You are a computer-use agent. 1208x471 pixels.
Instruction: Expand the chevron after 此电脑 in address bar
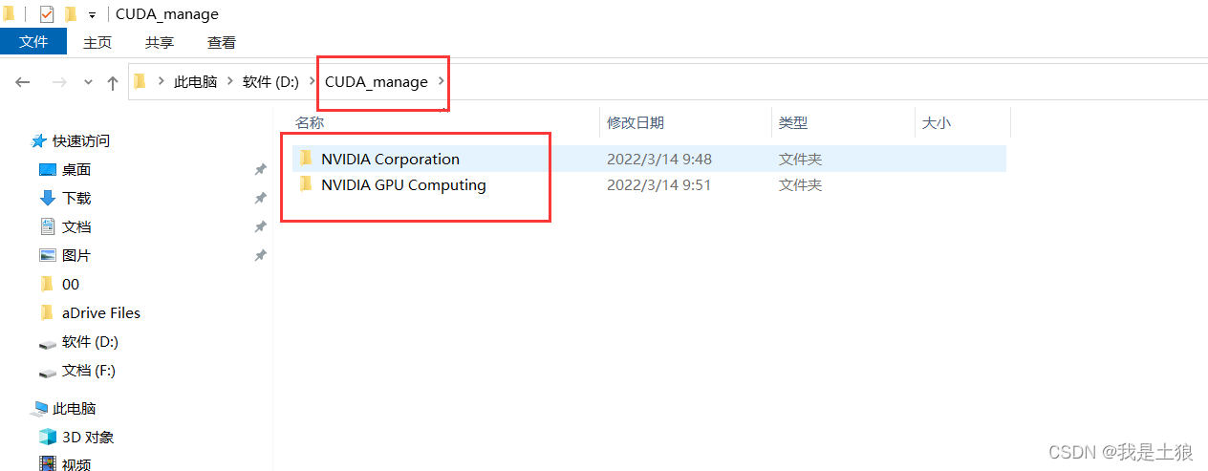point(229,81)
